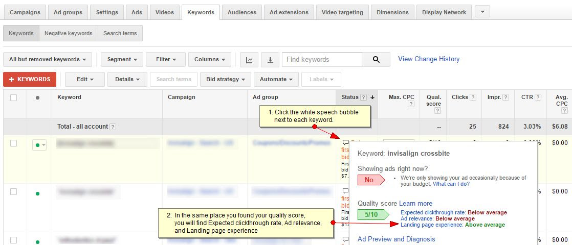Open status dropdown of first keyword row
This screenshot has height=245, width=572.
click(39, 145)
